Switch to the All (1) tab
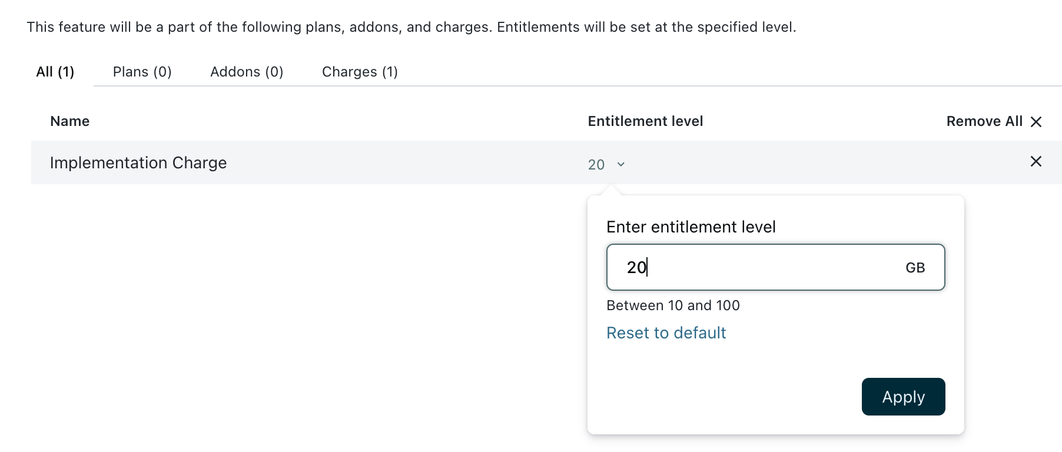1062x452 pixels. point(55,72)
